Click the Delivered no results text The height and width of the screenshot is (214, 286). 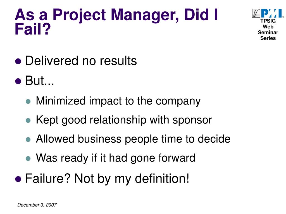[x=81, y=61]
